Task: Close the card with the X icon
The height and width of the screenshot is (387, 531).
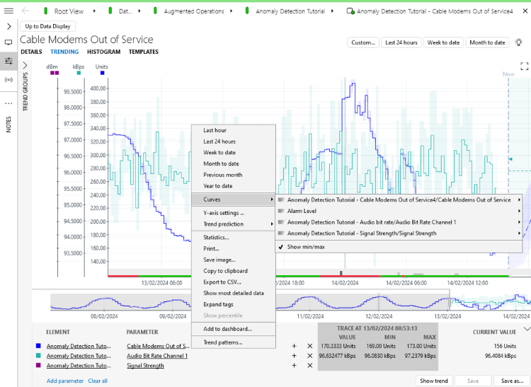Action: [x=525, y=11]
